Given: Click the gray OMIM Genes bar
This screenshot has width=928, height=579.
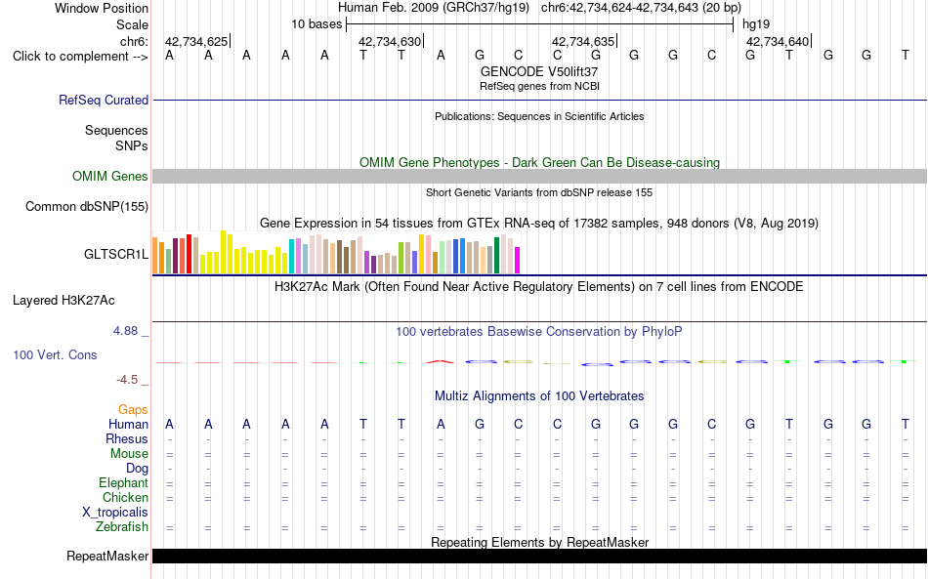Looking at the screenshot, I should point(539,177).
